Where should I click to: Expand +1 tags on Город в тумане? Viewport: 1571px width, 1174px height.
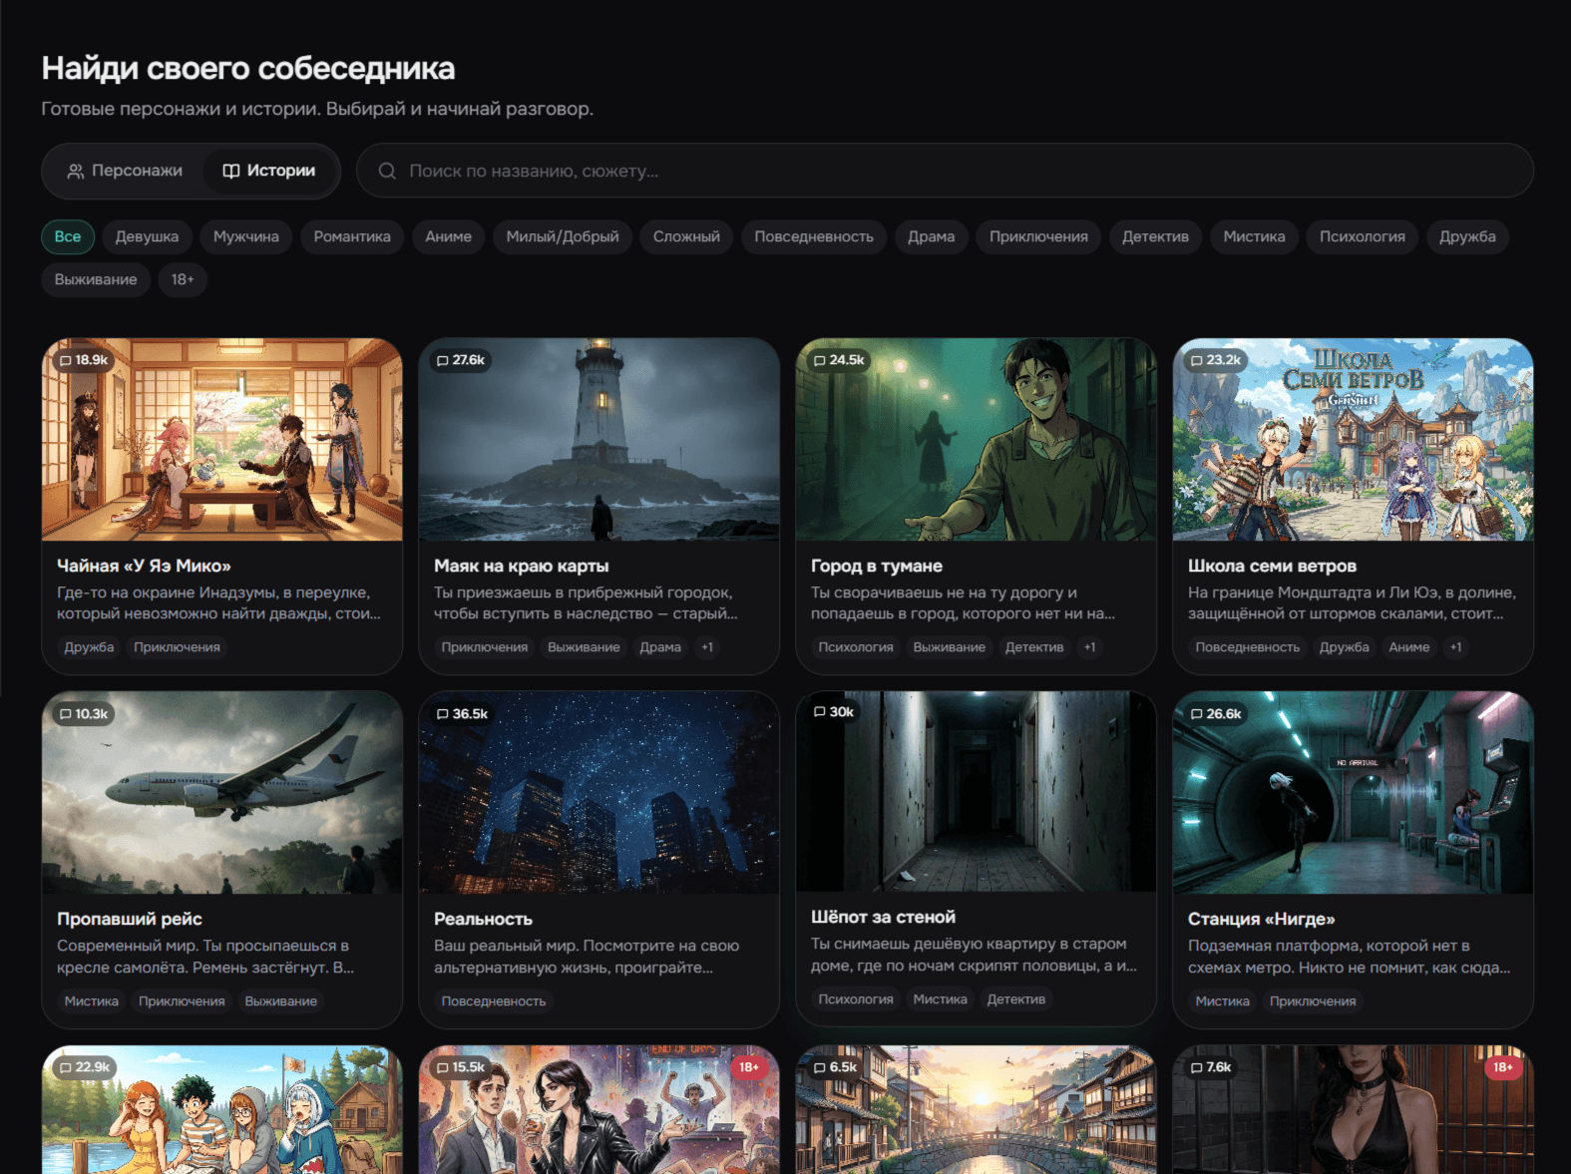click(1090, 647)
